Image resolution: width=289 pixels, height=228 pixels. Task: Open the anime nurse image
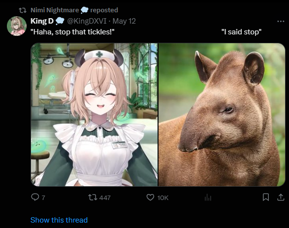coord(94,114)
